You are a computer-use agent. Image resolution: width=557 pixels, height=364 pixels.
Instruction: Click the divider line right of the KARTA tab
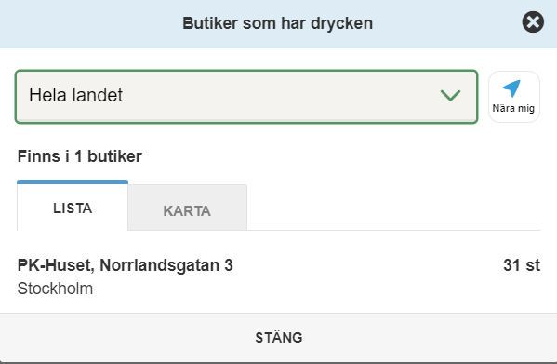click(393, 230)
